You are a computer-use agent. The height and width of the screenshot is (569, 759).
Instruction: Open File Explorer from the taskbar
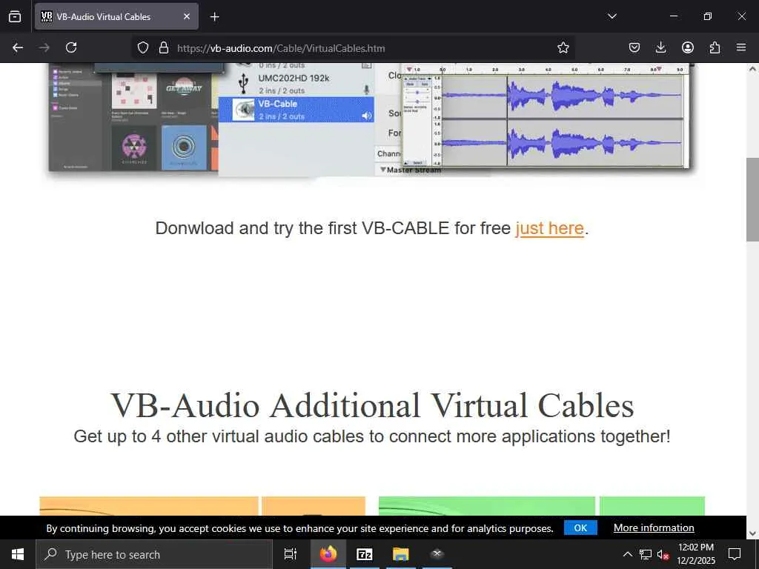pyautogui.click(x=401, y=554)
